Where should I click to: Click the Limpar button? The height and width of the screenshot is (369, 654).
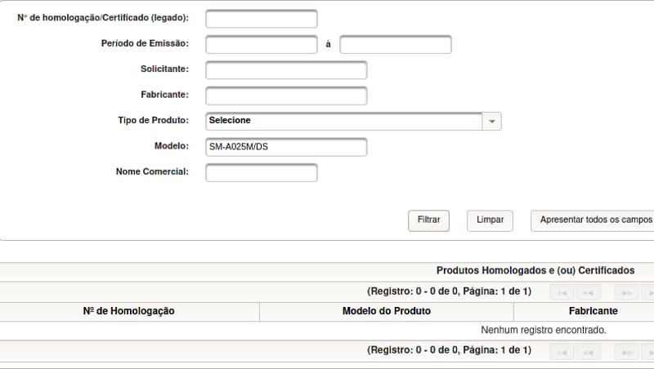(490, 220)
